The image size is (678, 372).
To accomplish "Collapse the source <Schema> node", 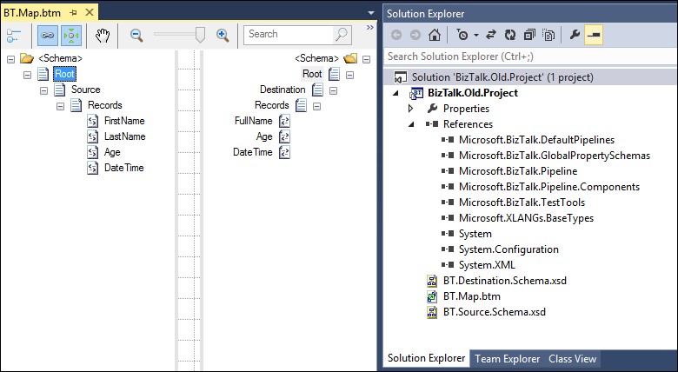I will (x=10, y=59).
